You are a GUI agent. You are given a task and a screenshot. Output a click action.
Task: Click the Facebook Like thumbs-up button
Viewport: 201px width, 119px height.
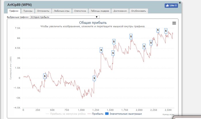pyautogui.click(x=171, y=5)
